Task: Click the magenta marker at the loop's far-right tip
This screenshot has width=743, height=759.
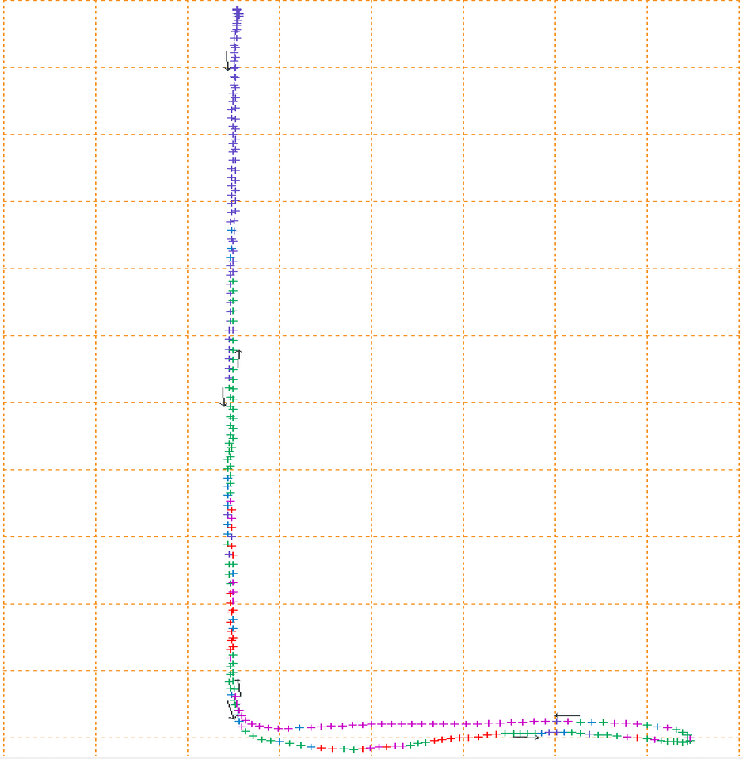Action: click(691, 738)
